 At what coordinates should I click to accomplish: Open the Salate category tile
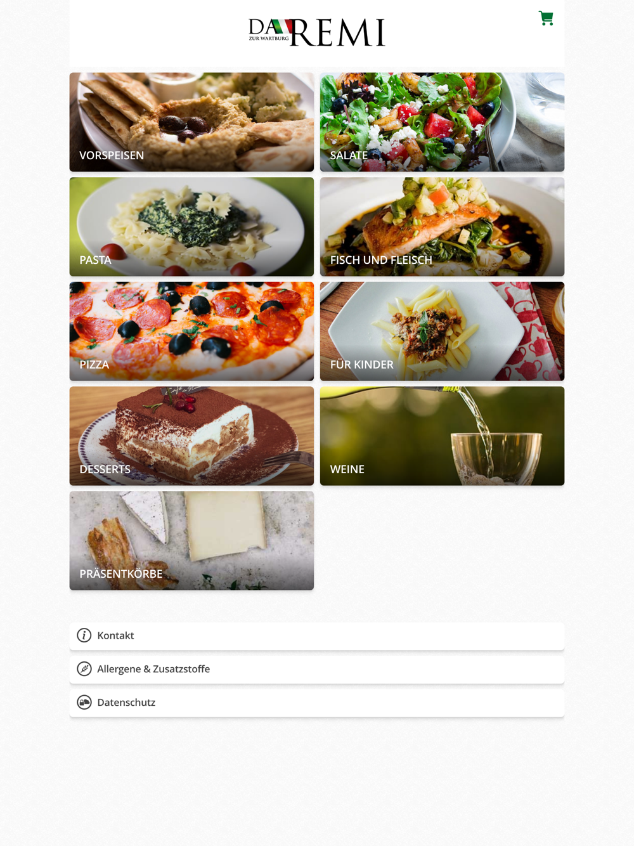point(442,122)
